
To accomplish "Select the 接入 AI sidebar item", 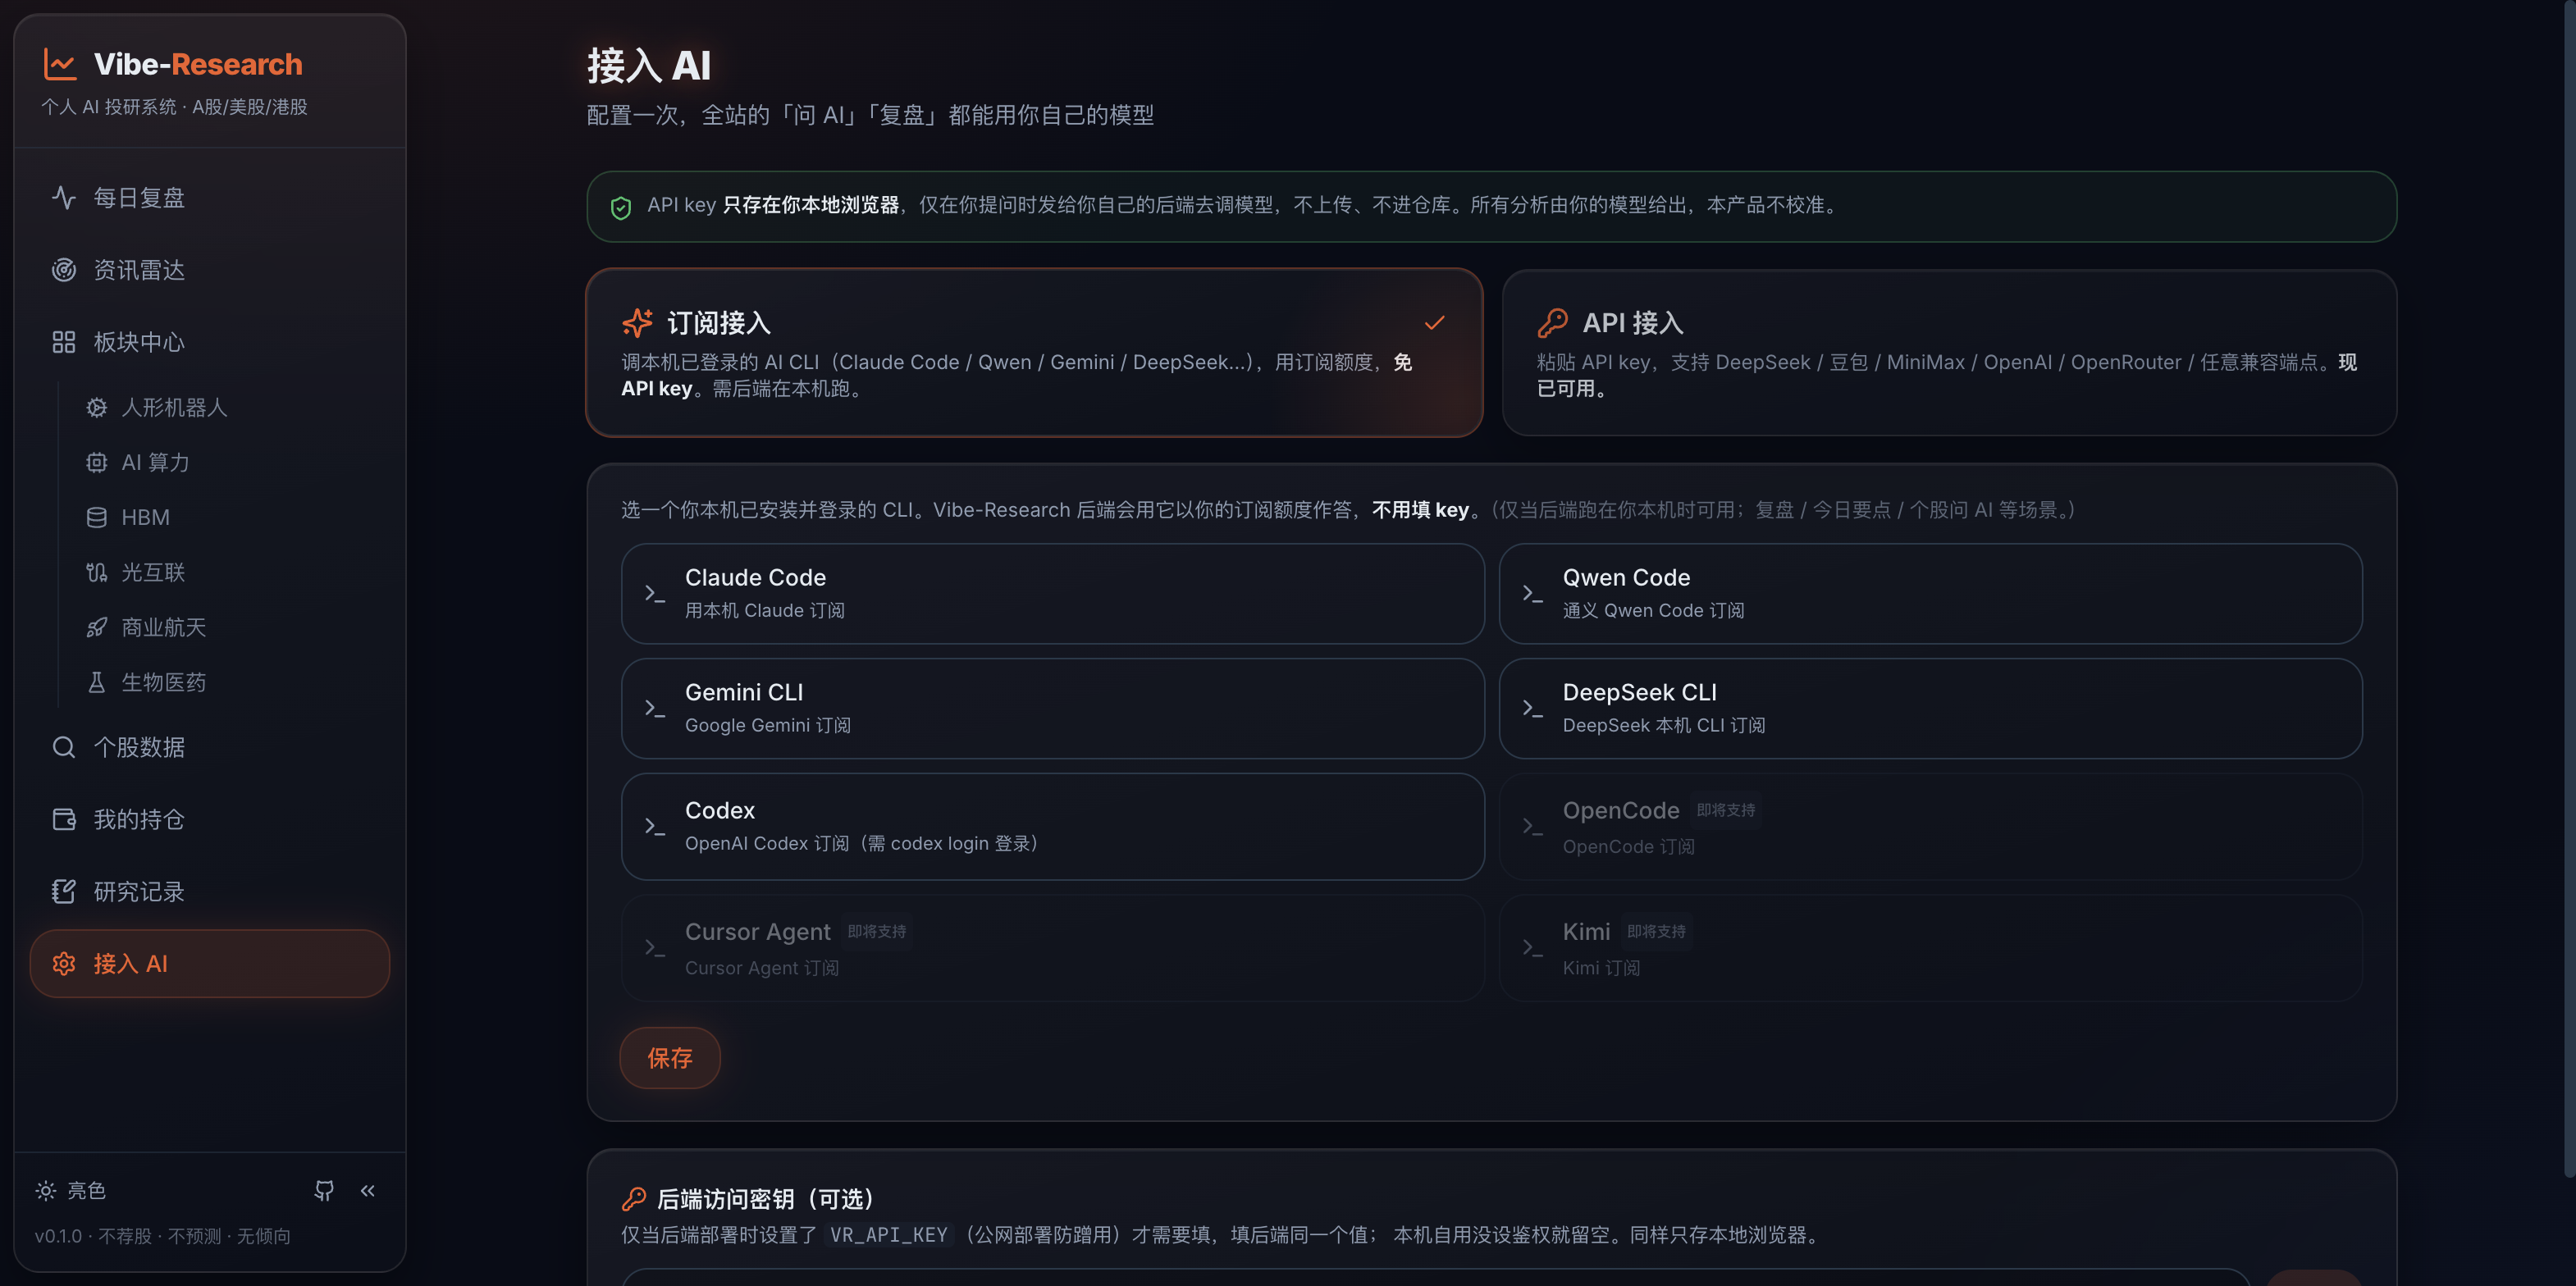I will [x=209, y=964].
